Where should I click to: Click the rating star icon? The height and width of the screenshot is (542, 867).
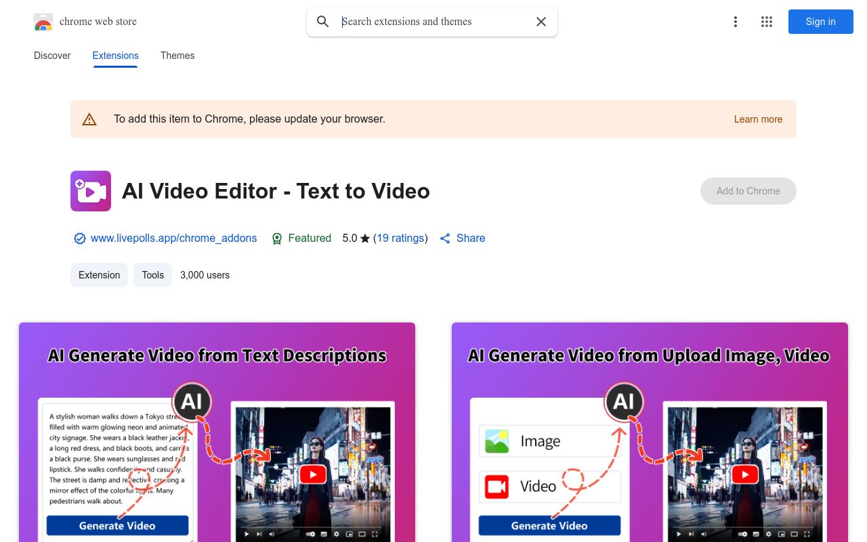coord(365,238)
